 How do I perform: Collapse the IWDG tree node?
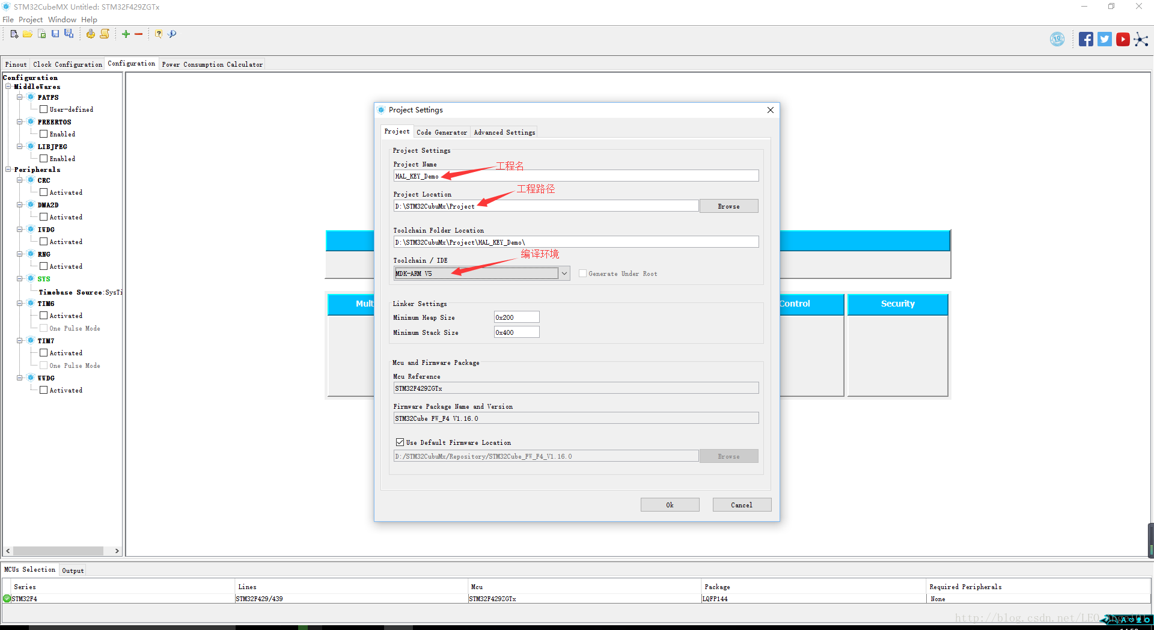[x=20, y=229]
